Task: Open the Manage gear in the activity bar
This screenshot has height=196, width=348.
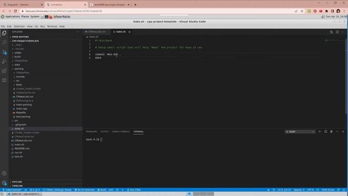Action: click(x=4, y=183)
